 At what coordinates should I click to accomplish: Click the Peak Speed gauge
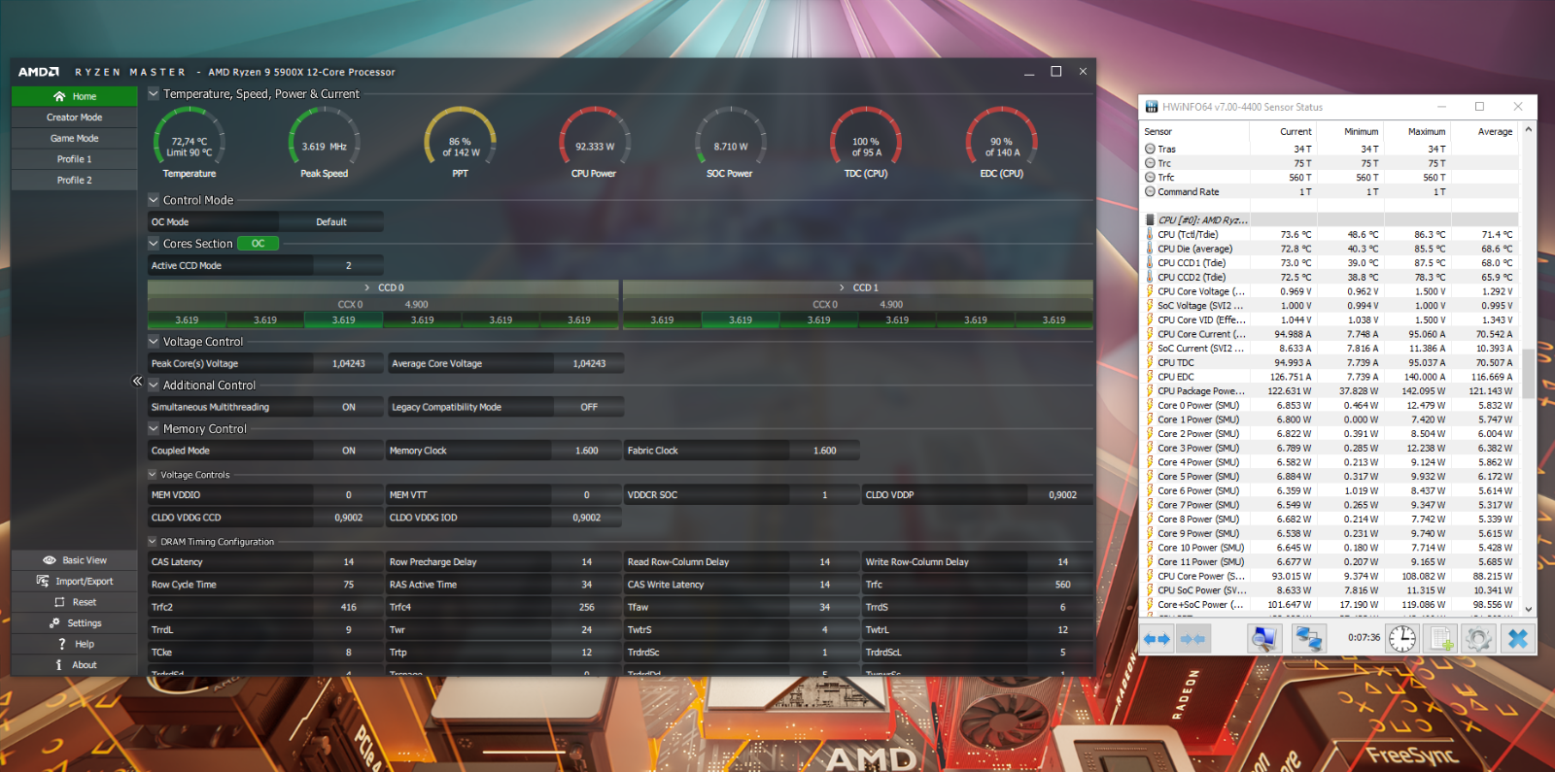tap(324, 142)
